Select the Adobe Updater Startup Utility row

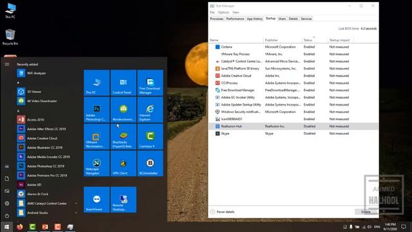click(294, 104)
